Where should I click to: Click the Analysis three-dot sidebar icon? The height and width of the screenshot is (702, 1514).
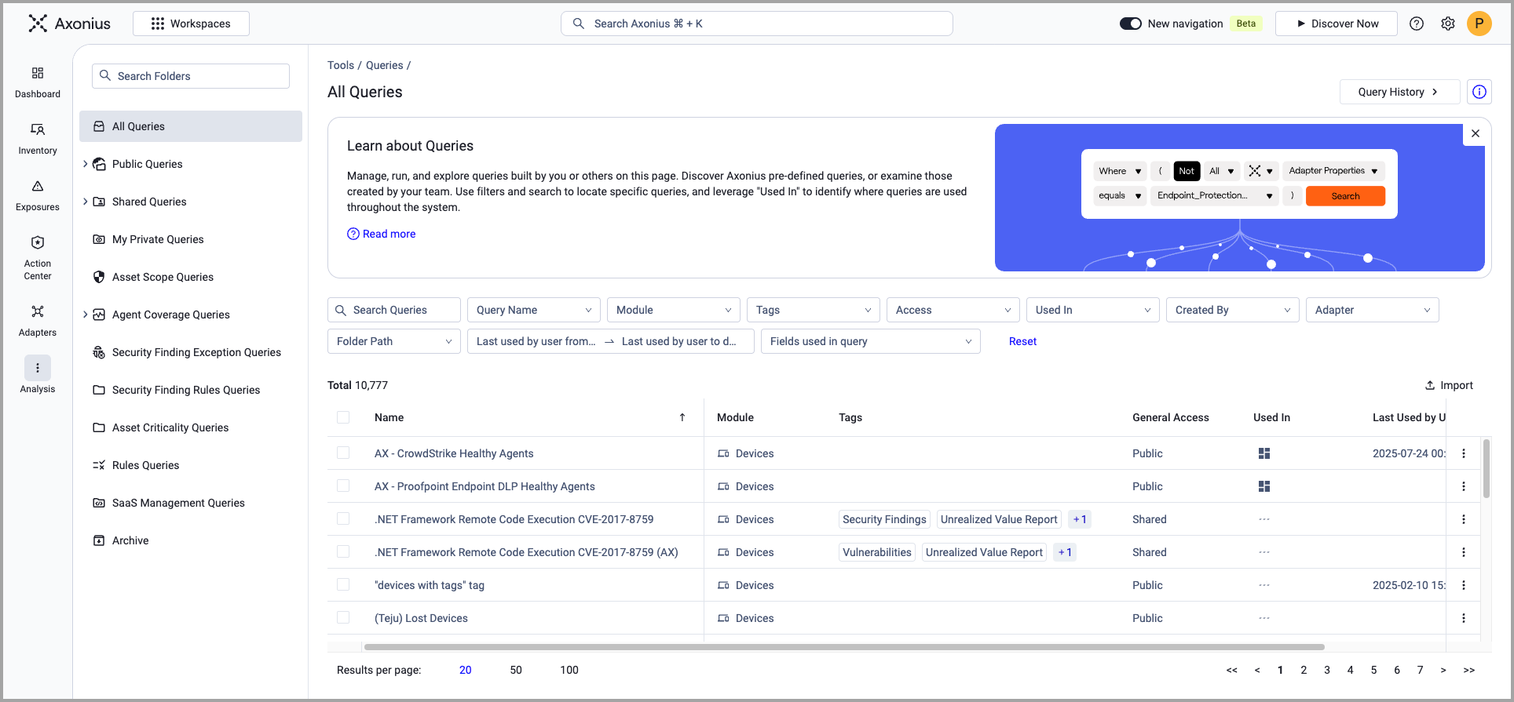tap(38, 368)
